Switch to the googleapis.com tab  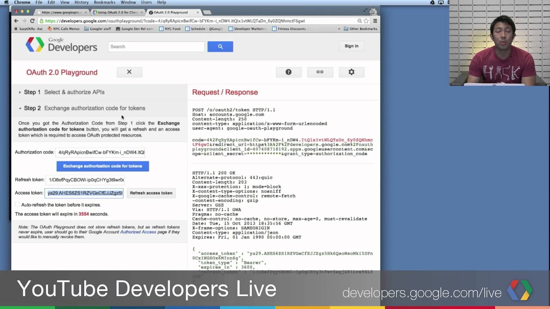(x=61, y=12)
